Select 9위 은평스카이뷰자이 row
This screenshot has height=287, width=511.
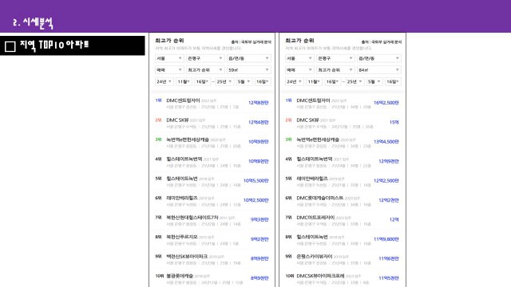pos(343,259)
